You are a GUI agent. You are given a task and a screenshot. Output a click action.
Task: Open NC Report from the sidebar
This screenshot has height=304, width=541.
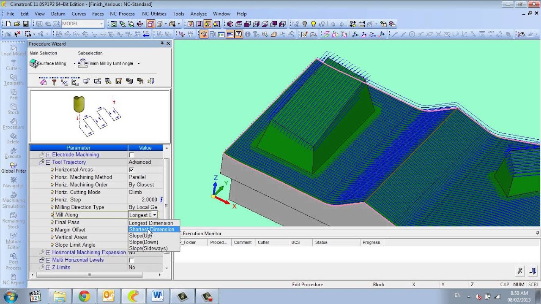tap(14, 280)
